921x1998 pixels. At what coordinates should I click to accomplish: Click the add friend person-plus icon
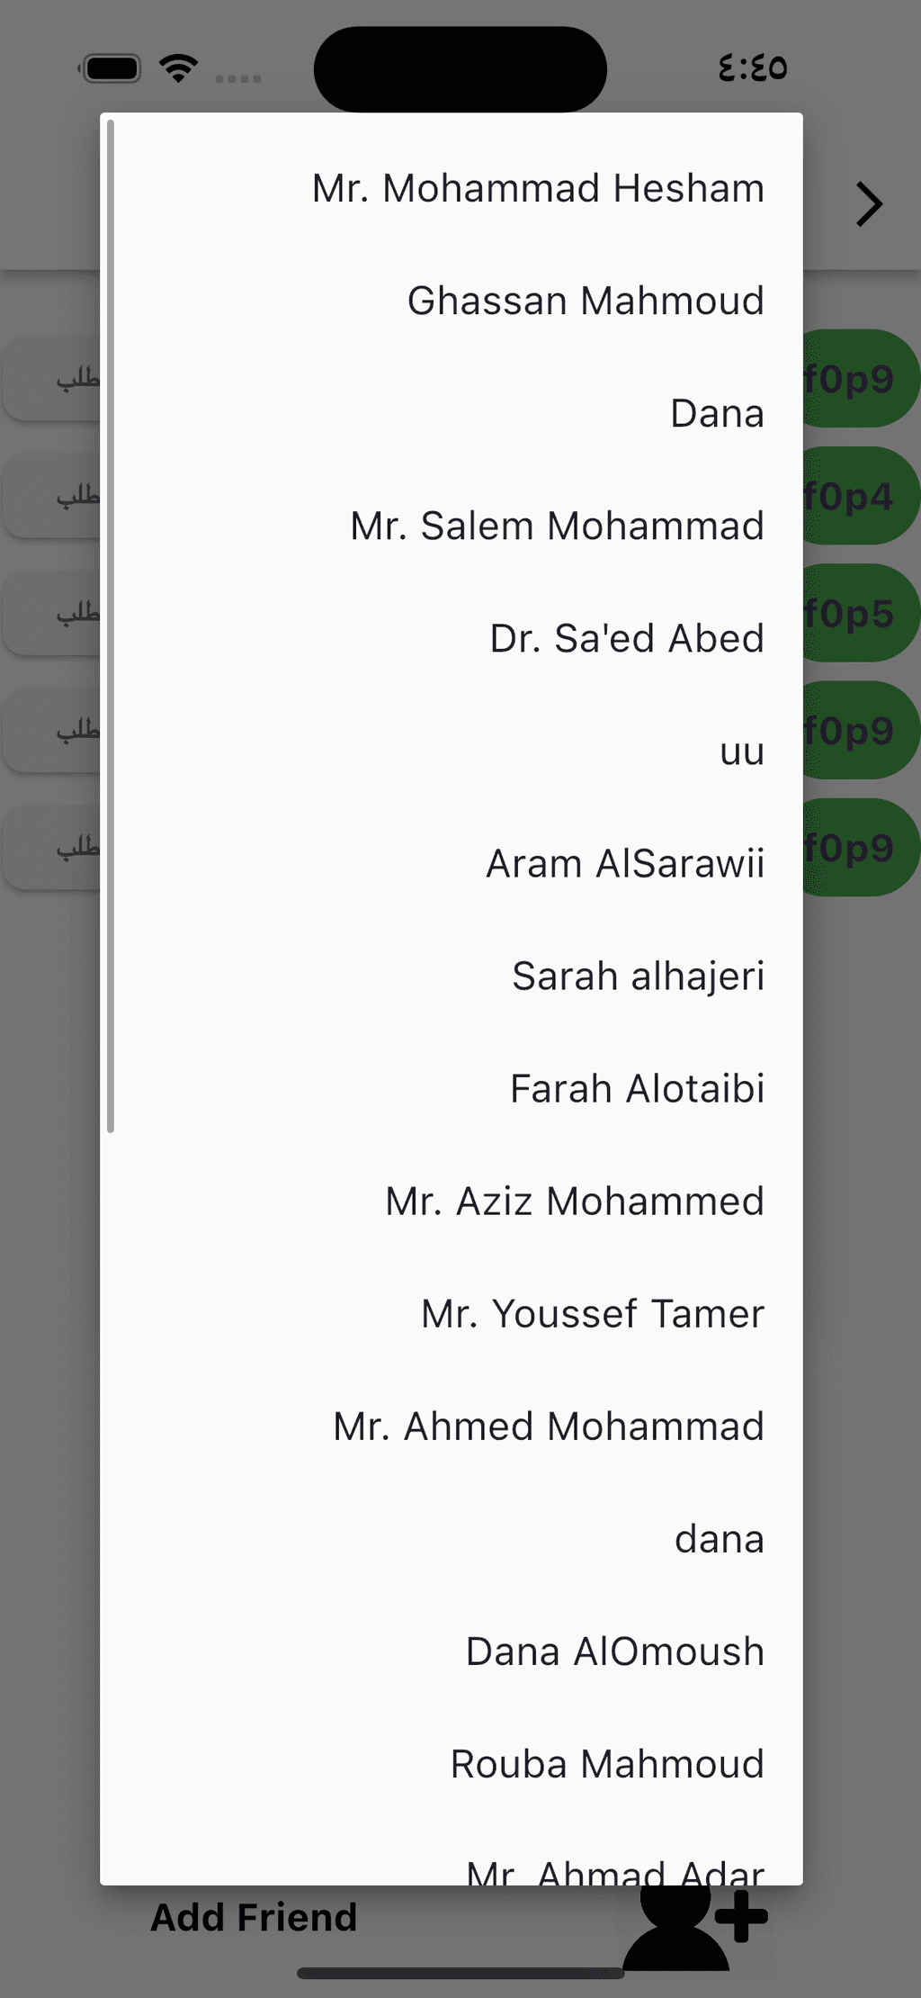click(x=695, y=1928)
